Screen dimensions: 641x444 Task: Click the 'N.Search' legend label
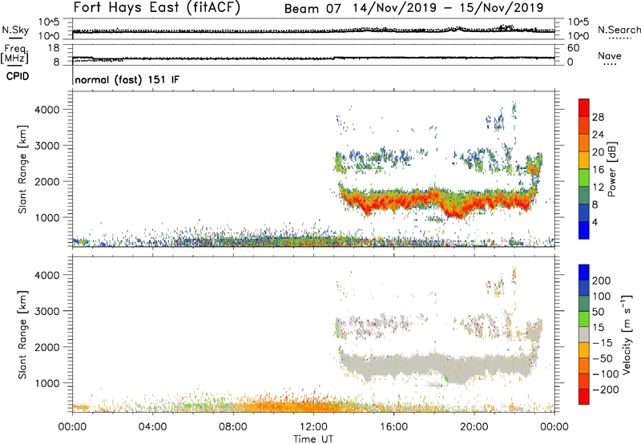[619, 30]
